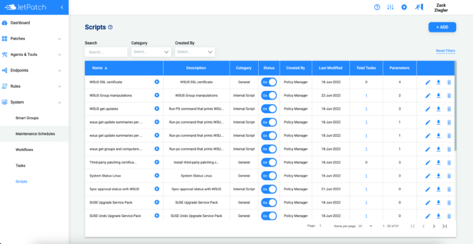The height and width of the screenshot is (244, 473).
Task: Open the help question mark icon in header
Action: coord(377,7)
